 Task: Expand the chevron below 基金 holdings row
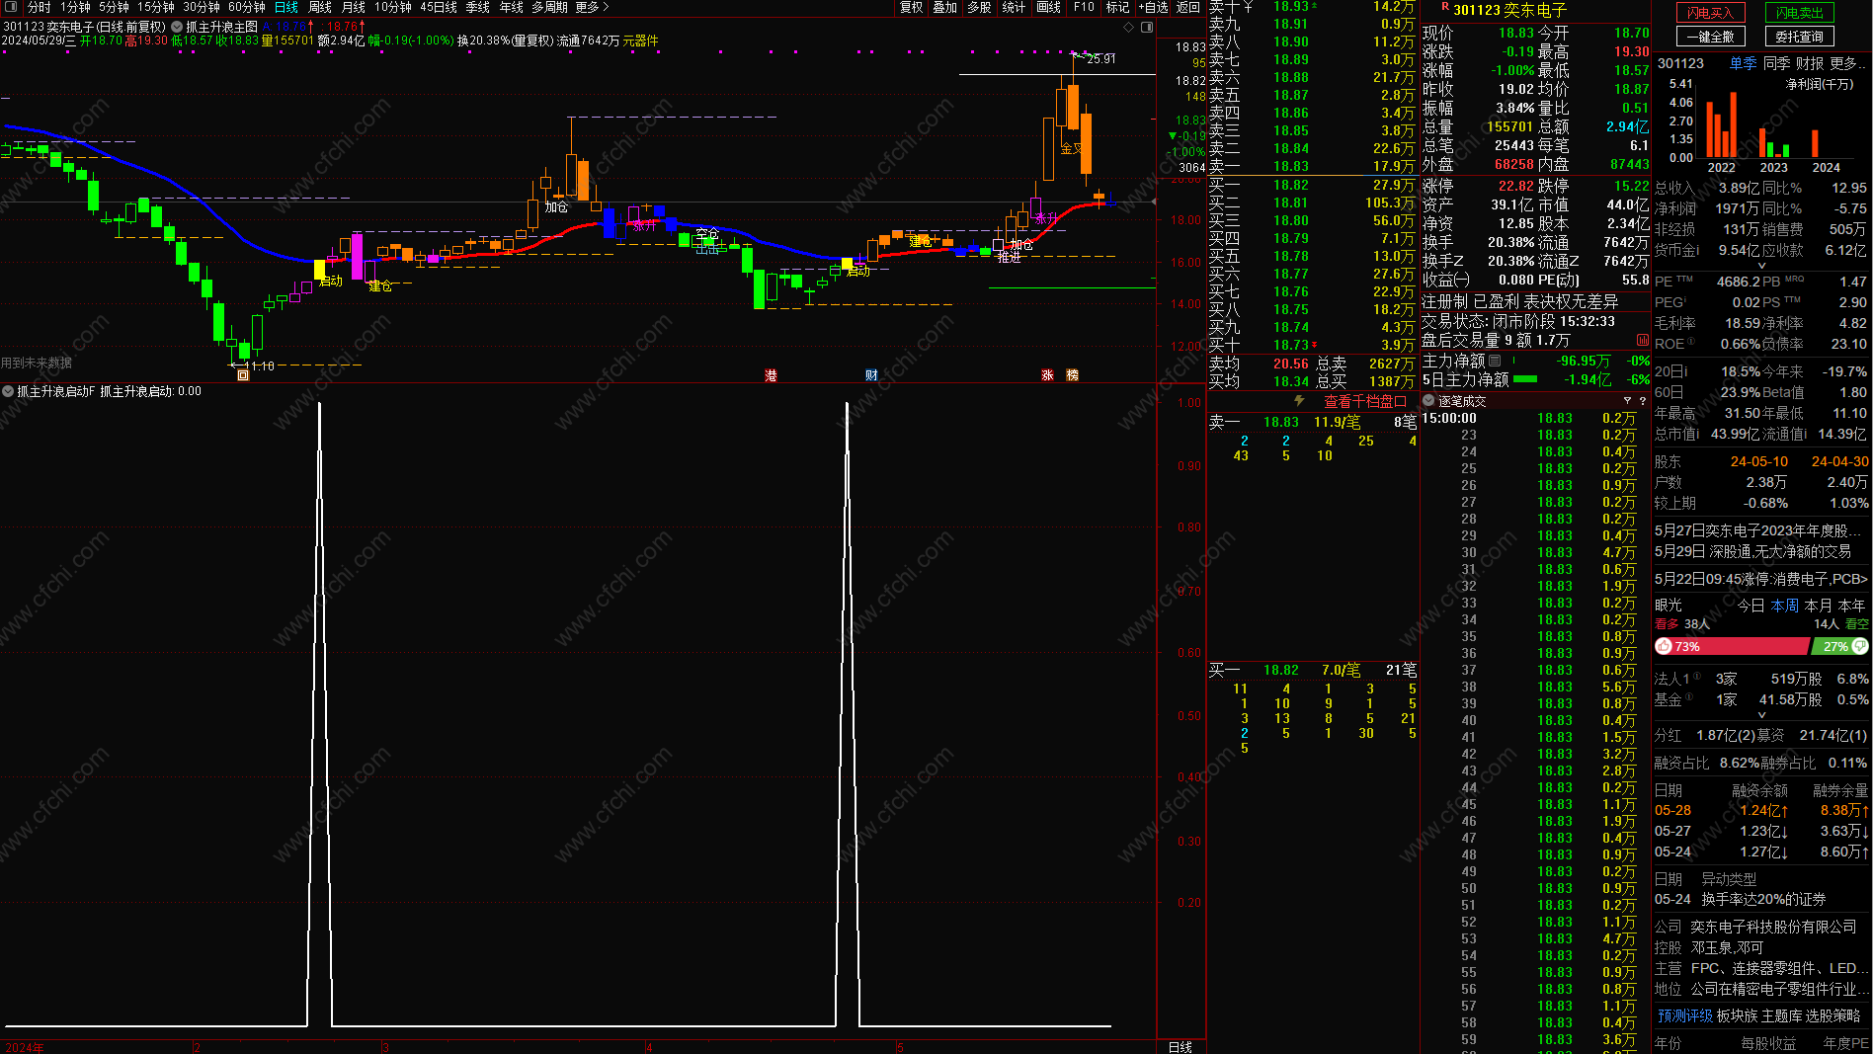pos(1761,714)
